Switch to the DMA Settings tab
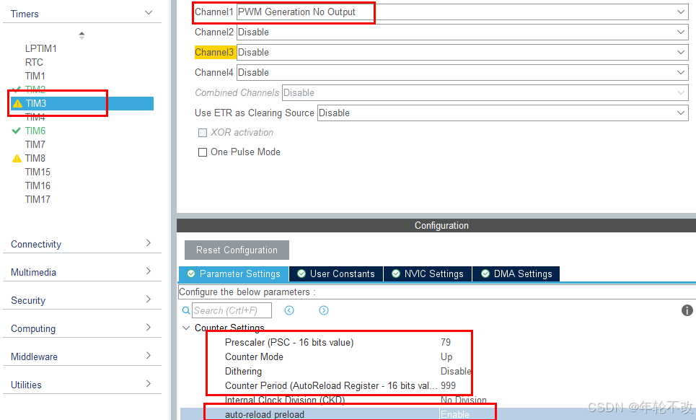Image resolution: width=696 pixels, height=420 pixels. [x=516, y=274]
